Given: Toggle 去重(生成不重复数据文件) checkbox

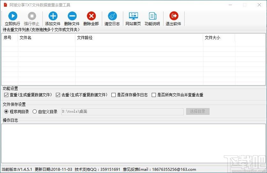Looking at the screenshot, I should [58, 95].
